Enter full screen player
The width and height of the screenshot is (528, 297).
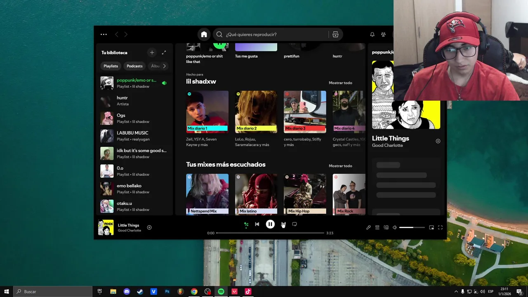(440, 227)
